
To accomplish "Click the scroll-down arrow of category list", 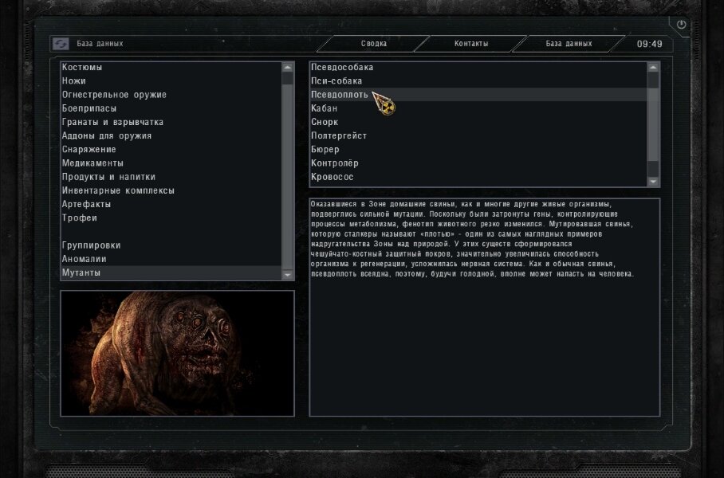I will [x=287, y=275].
